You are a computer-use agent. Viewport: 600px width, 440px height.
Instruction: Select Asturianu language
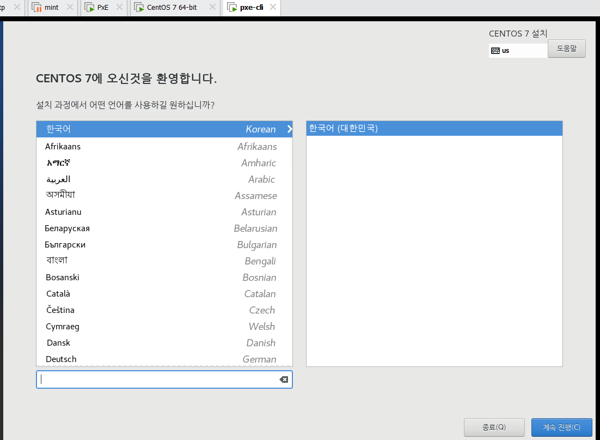[x=164, y=212]
